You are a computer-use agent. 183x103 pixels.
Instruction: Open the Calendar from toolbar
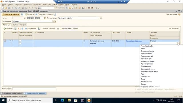[79, 8]
